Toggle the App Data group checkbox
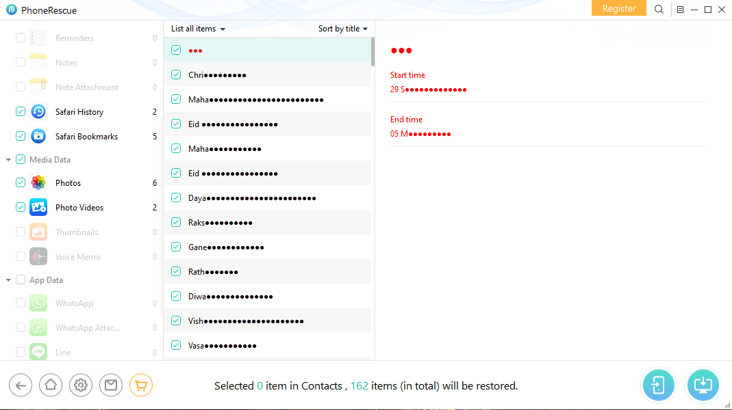732x410 pixels. pos(21,279)
